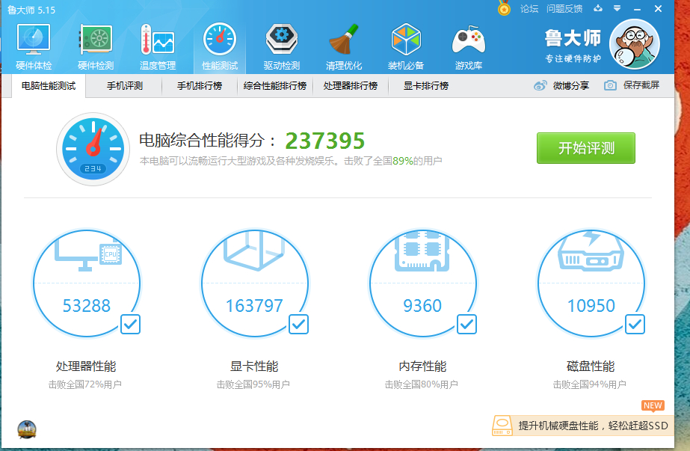Screen dimensions: 690x451
Task: Open the title bar dropdown menu arrow
Action: pyautogui.click(x=617, y=8)
